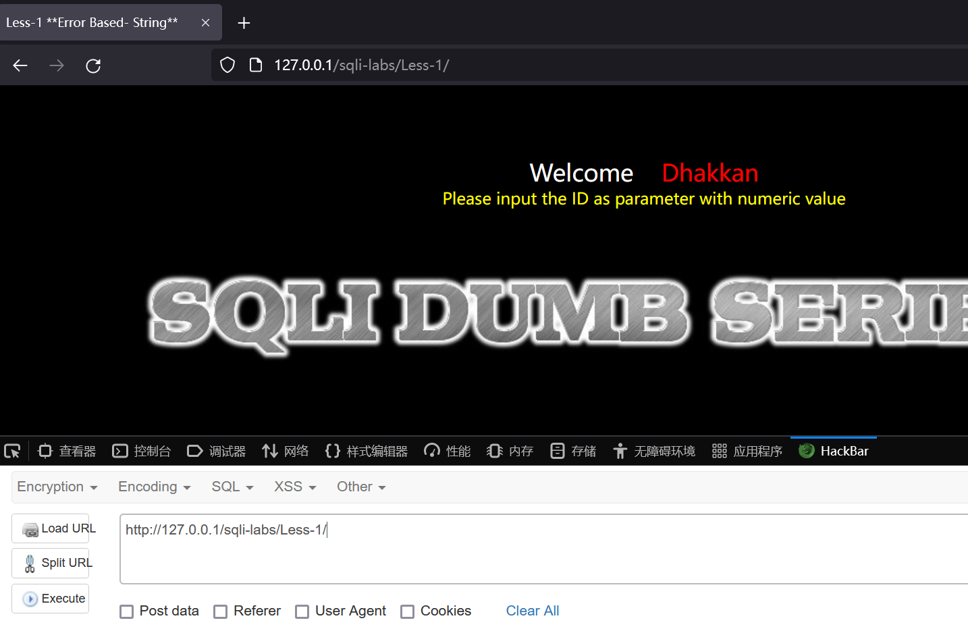Select the element picker tool in DevTools
The width and height of the screenshot is (968, 631).
12,450
